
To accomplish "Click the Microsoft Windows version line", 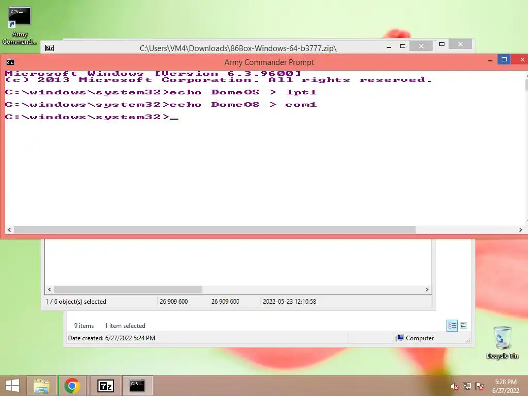I will click(x=153, y=73).
